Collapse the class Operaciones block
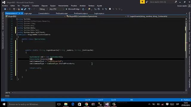Viewport: 191px width, 107px height. click(x=17, y=39)
